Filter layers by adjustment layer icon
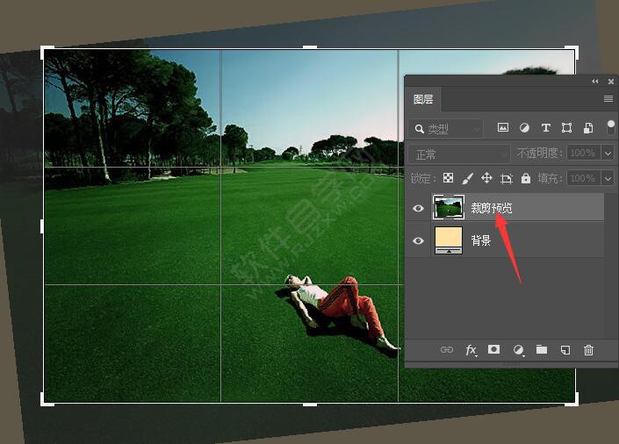The image size is (619, 444). (524, 127)
